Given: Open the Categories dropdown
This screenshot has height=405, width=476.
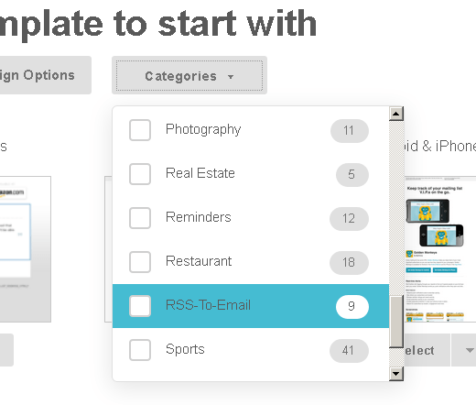Looking at the screenshot, I should click(x=189, y=75).
